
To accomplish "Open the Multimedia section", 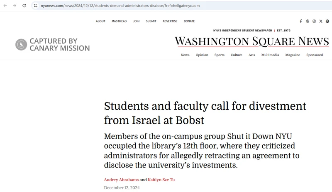I will coord(270,55).
